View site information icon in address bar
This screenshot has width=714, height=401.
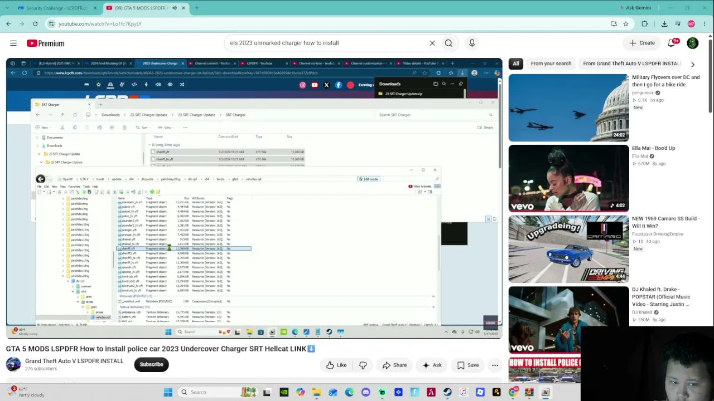tap(51, 24)
